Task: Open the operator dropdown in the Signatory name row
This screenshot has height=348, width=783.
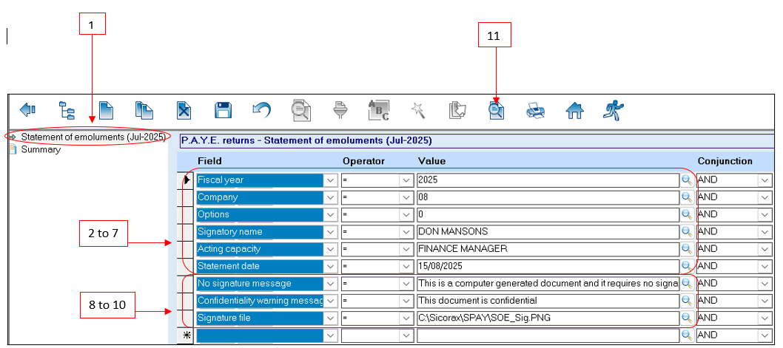Action: 406,232
